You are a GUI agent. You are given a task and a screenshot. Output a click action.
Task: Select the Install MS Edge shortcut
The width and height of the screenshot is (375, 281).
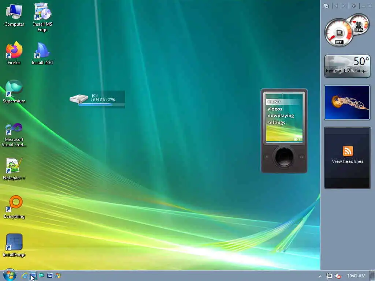[42, 17]
